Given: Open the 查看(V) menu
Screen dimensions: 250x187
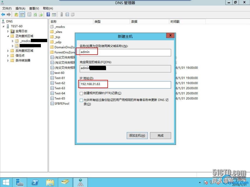Looking at the screenshot, I should click(x=34, y=8).
